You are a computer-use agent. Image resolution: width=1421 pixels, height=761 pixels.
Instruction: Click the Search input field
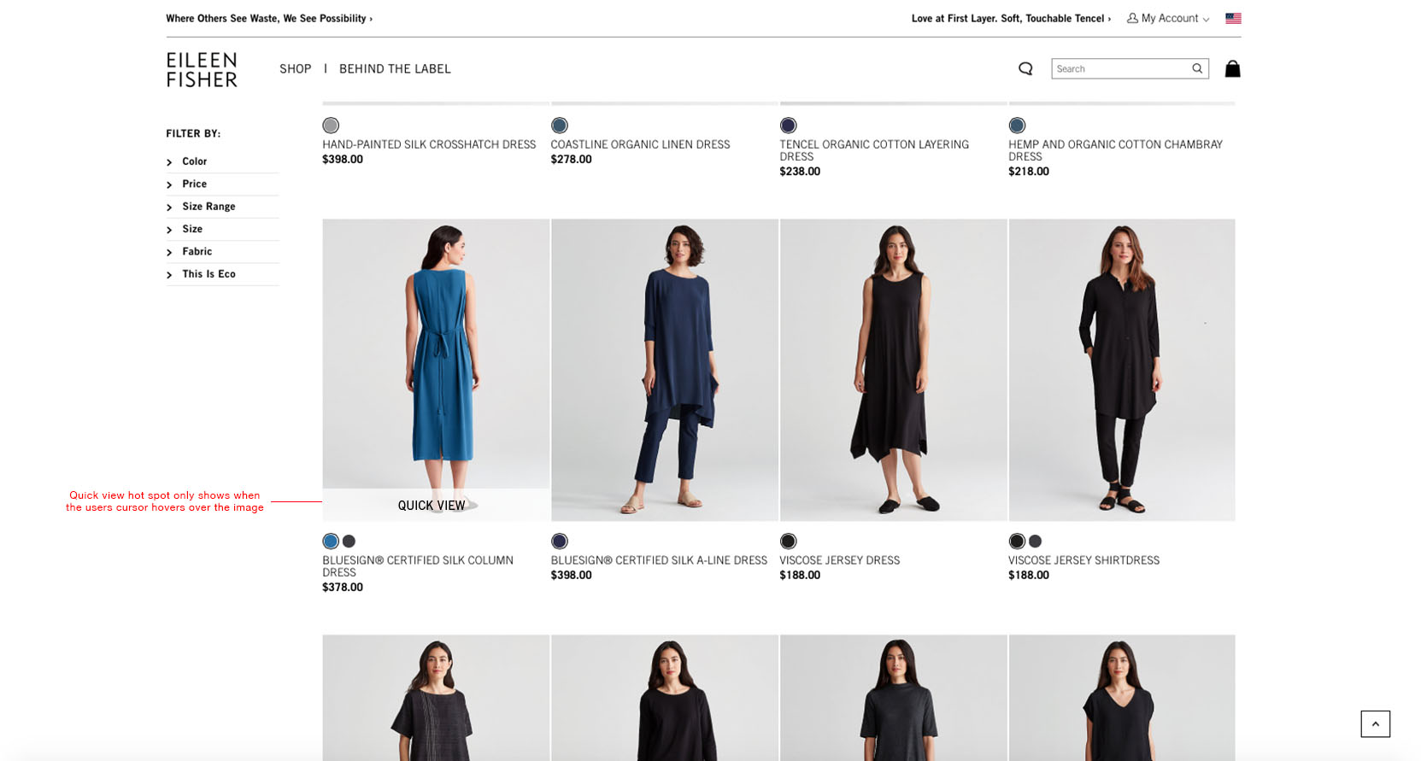click(x=1119, y=69)
